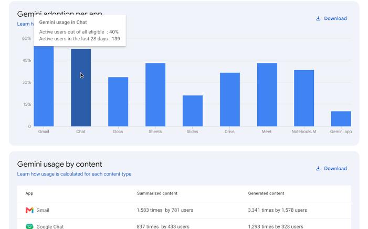Click 'Active users out of all eligible : 40%' line
Image resolution: width=368 pixels, height=229 pixels.
click(79, 32)
